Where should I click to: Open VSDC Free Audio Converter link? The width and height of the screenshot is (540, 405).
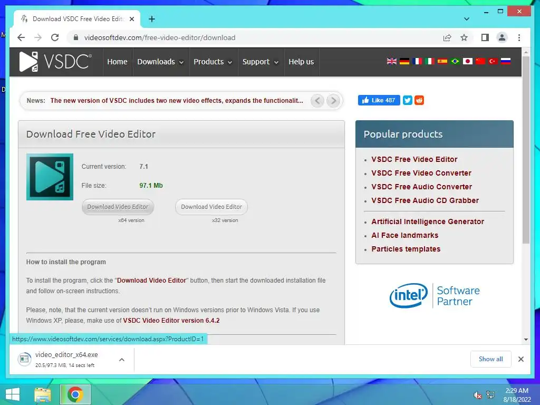click(421, 187)
